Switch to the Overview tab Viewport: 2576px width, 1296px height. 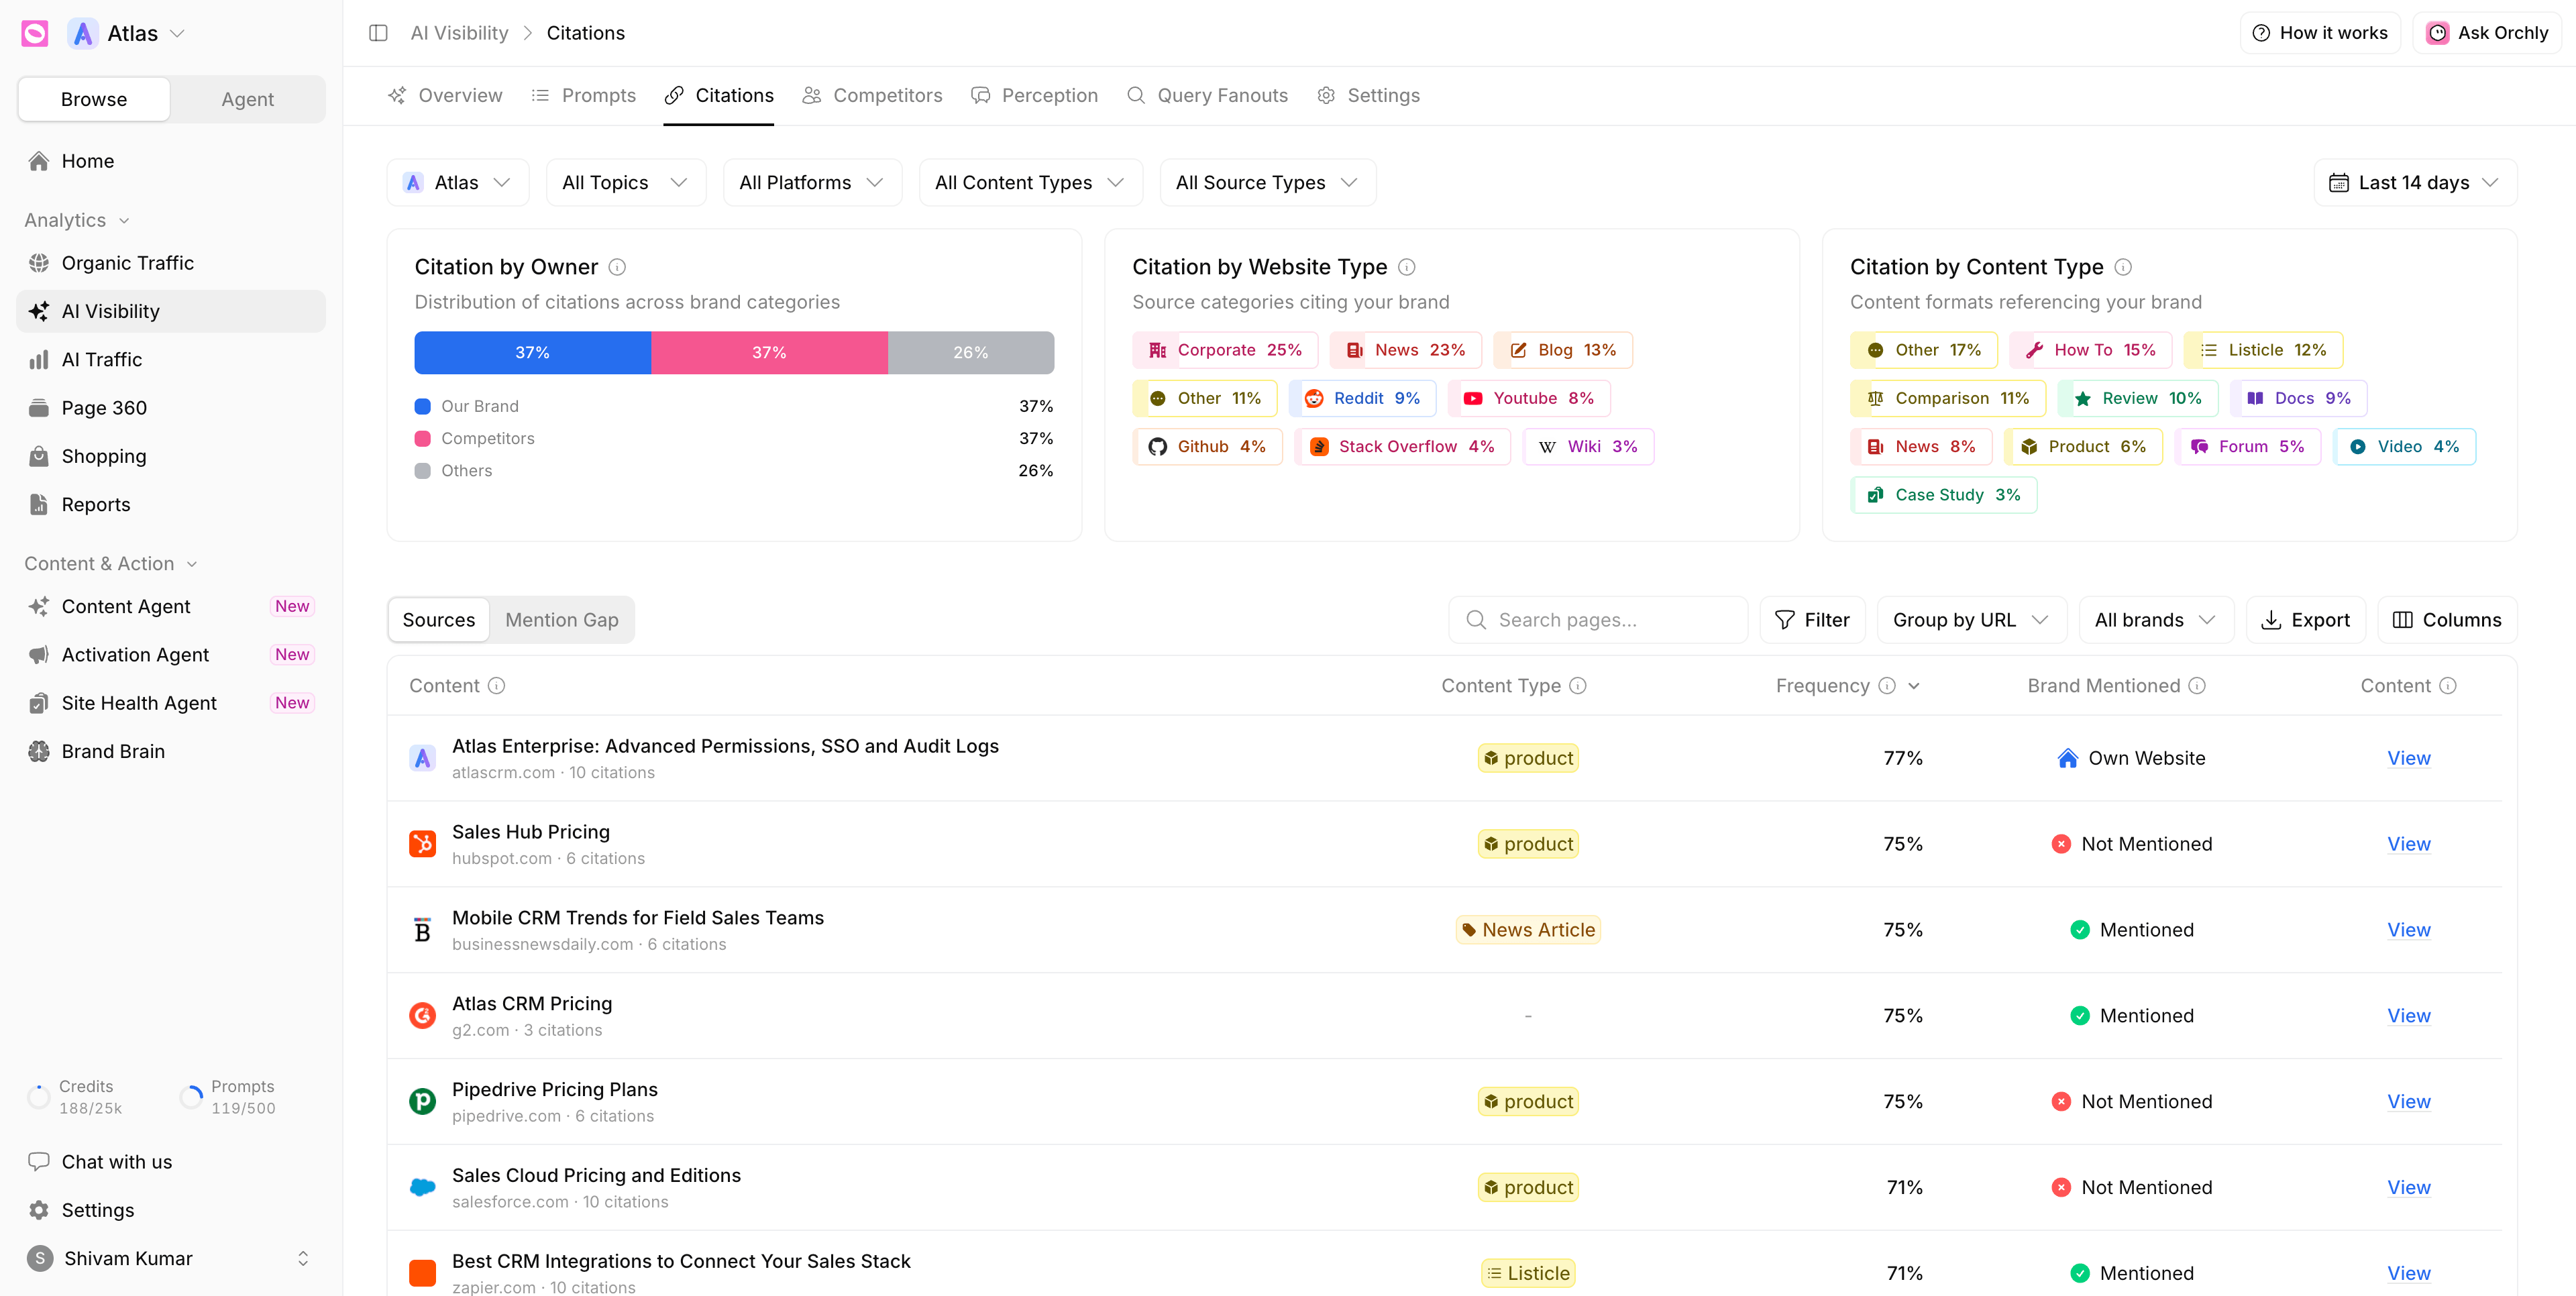coord(445,96)
